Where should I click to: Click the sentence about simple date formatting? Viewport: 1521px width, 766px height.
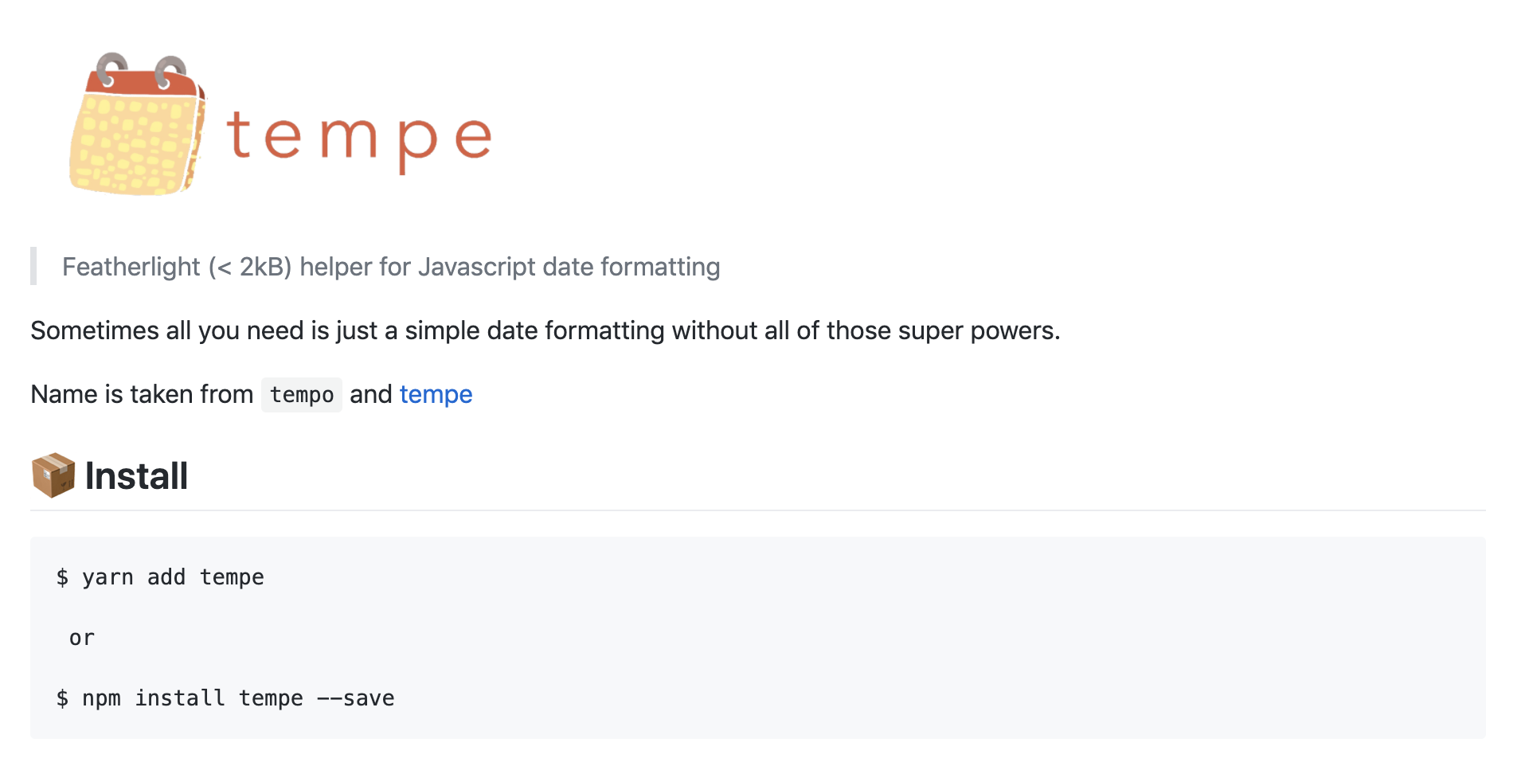(x=545, y=330)
